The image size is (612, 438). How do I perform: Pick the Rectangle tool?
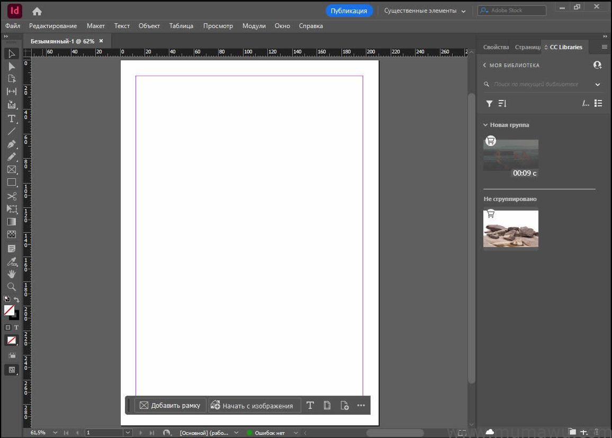[12, 182]
